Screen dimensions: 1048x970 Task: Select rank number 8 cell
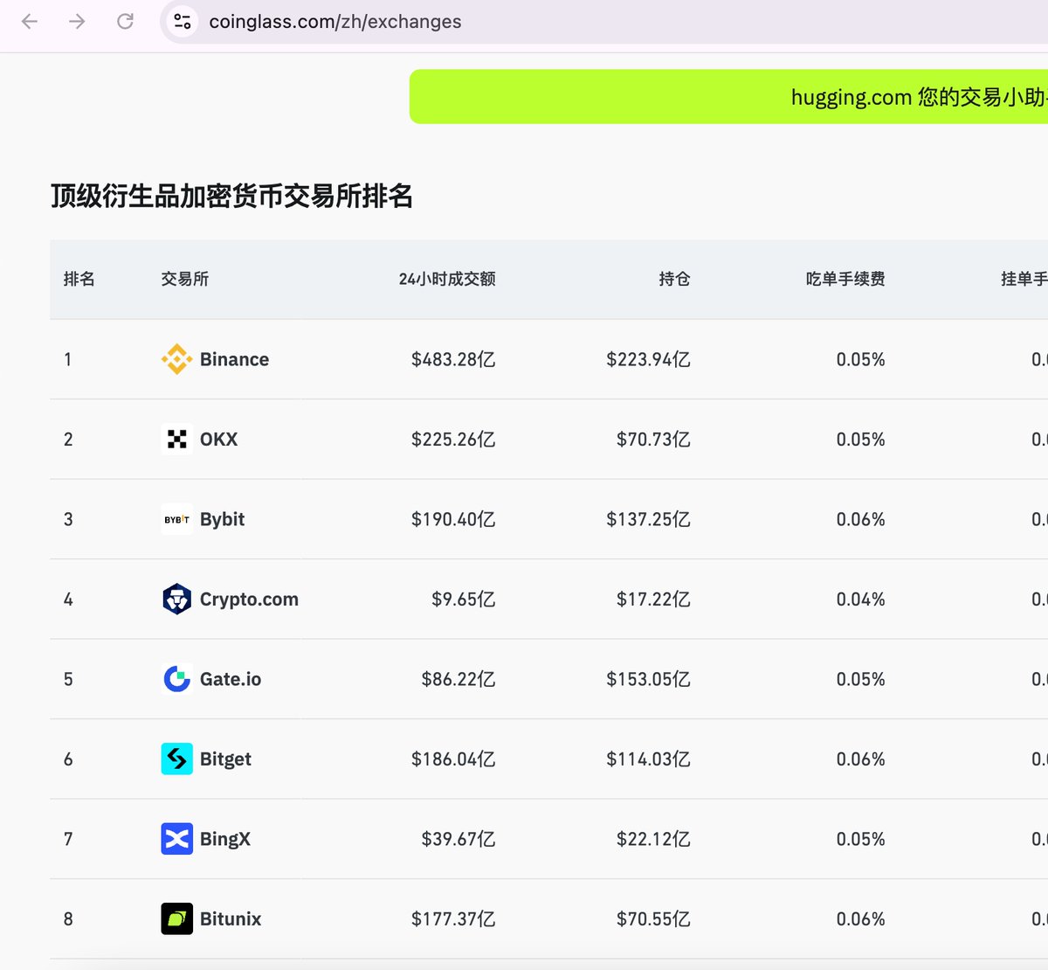coord(68,919)
